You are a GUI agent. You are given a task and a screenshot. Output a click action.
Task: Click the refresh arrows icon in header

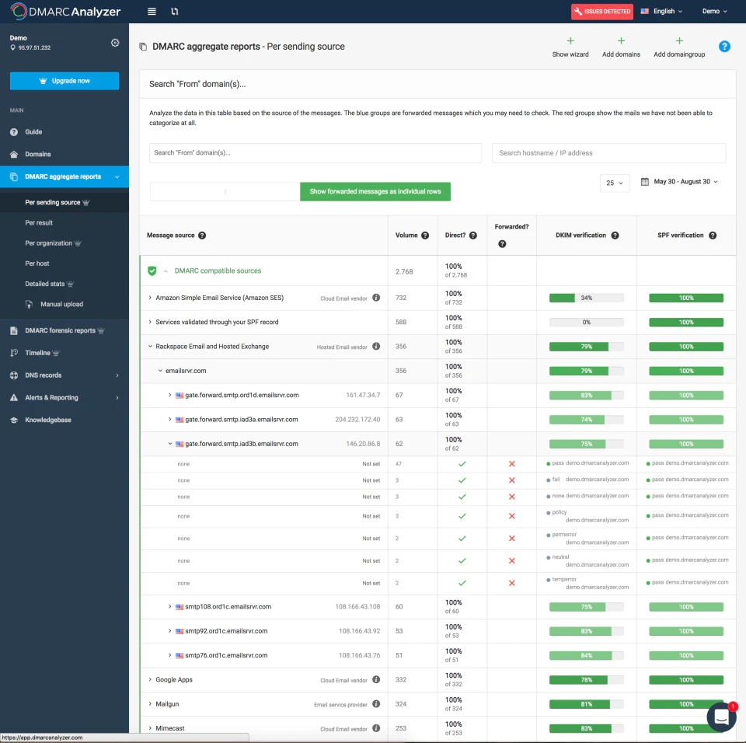(x=175, y=12)
